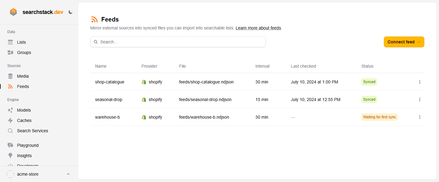Open actions menu for shop-catalogue feed
This screenshot has height=182, width=439.
click(x=420, y=82)
